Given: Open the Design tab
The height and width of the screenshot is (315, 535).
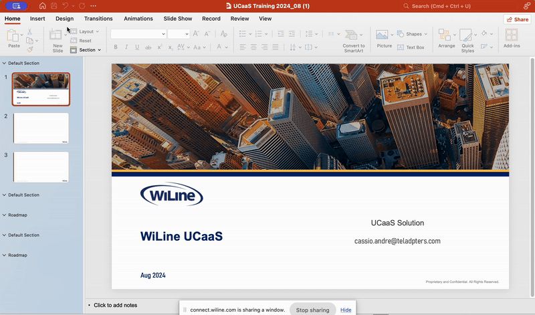Looking at the screenshot, I should (64, 19).
